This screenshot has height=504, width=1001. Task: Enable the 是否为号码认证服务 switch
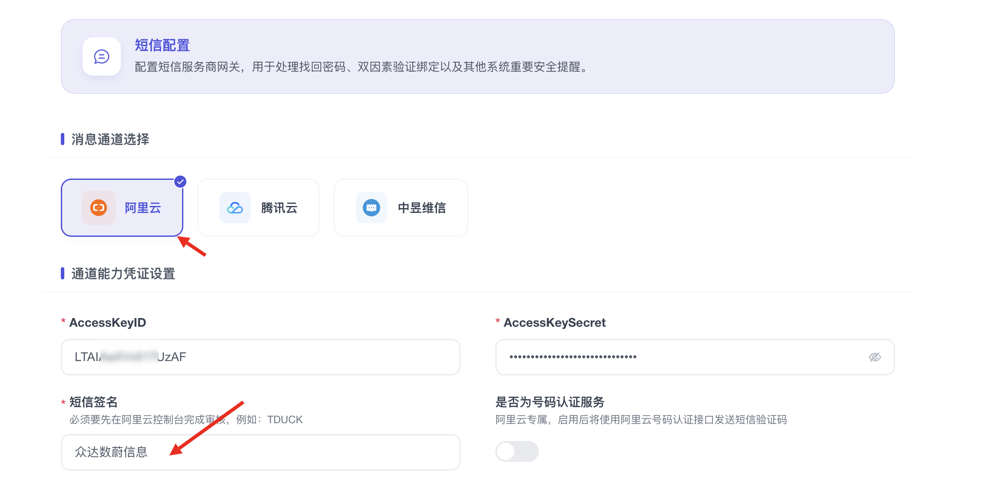coord(517,451)
